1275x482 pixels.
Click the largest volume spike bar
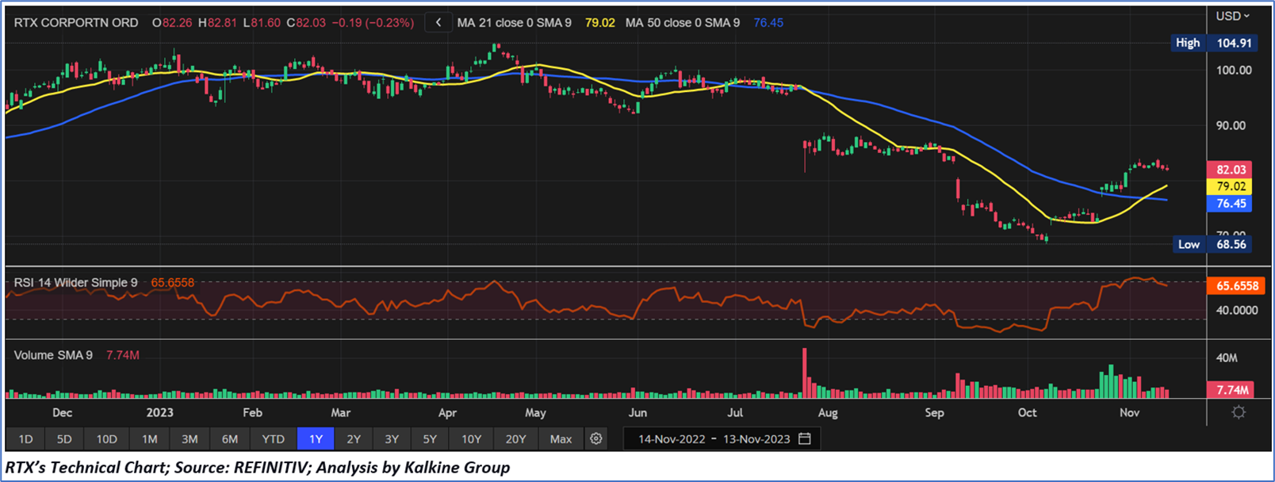pos(805,373)
